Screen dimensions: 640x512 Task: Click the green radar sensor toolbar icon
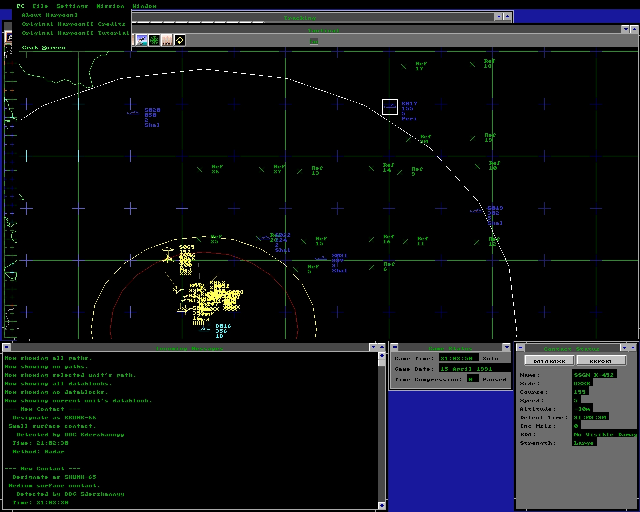[x=154, y=40]
